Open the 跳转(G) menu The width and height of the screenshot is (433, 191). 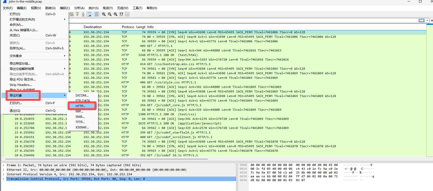[x=50, y=8]
